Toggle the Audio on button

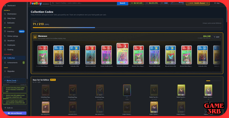click(15, 108)
